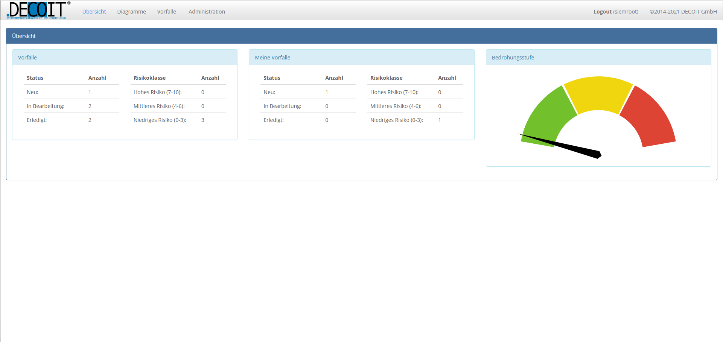Open the Diagramme menu item
This screenshot has height=342, width=723.
pos(131,12)
